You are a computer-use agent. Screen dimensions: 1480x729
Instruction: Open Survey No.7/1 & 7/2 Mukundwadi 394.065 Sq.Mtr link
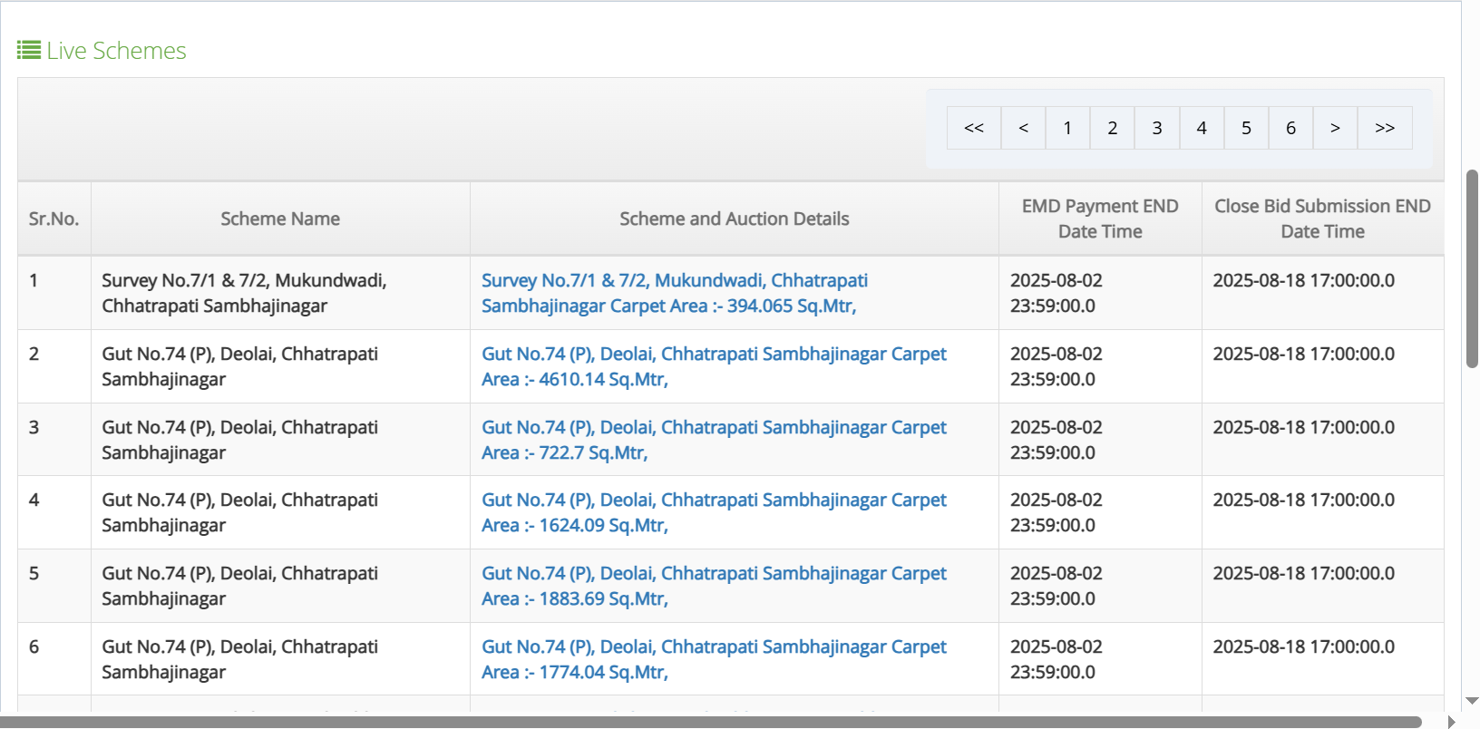click(675, 293)
